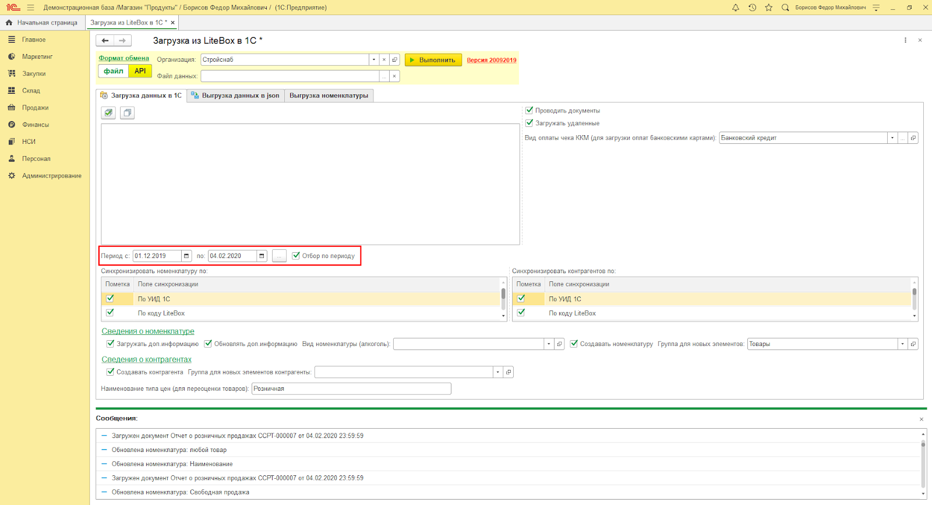Open контрагенты group item form icon
The height and width of the screenshot is (505, 932).
509,372
